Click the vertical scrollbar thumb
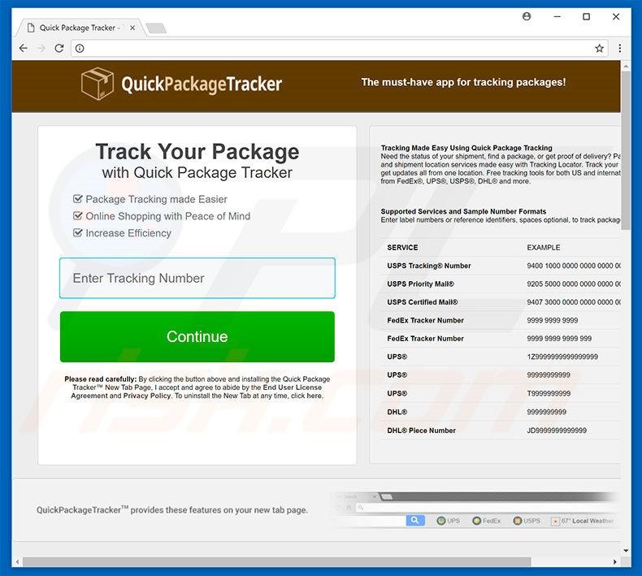642x576 pixels. [x=626, y=150]
